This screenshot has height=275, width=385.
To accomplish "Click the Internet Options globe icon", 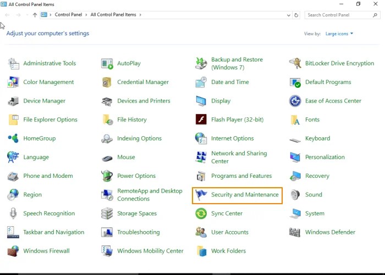I will pyautogui.click(x=201, y=138).
